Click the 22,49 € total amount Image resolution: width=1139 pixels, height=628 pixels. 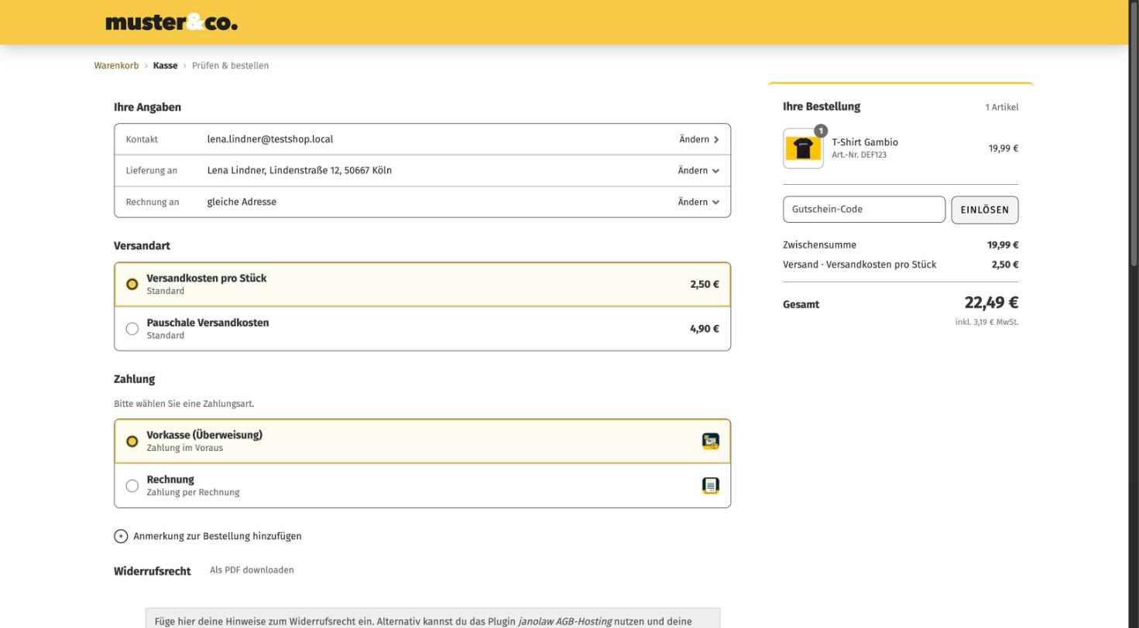coord(991,302)
